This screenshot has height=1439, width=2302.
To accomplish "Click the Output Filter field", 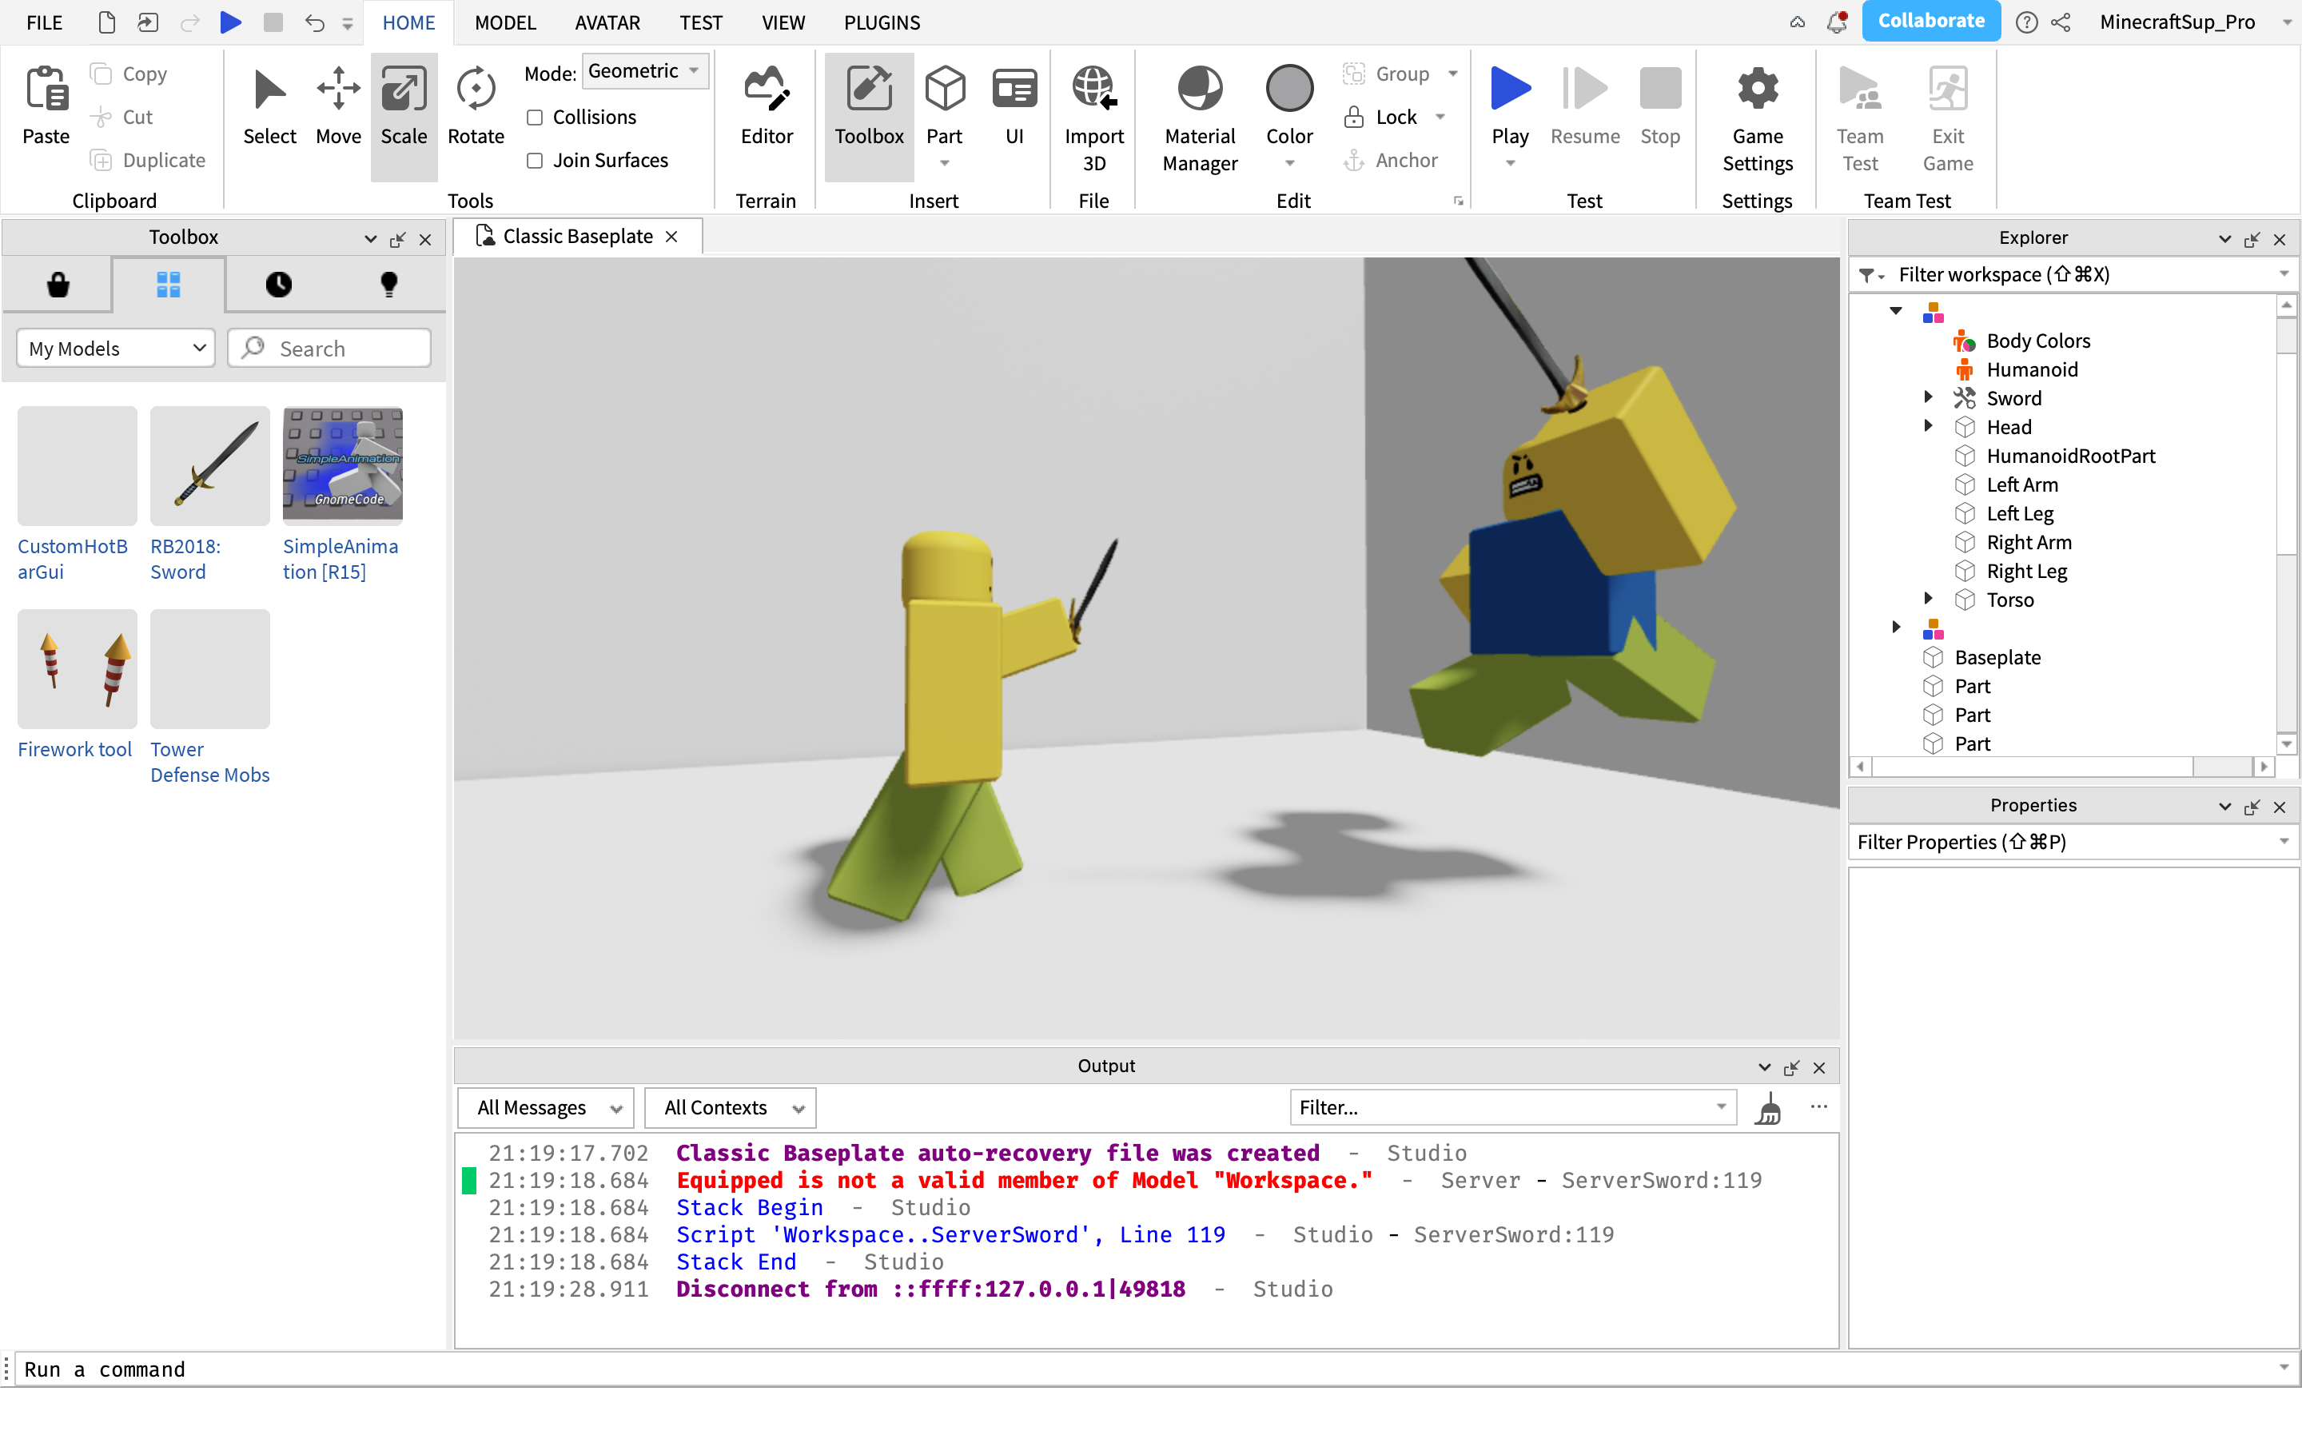I will [1512, 1107].
